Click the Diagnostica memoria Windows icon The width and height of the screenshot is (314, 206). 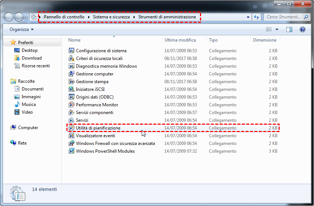[x=72, y=66]
